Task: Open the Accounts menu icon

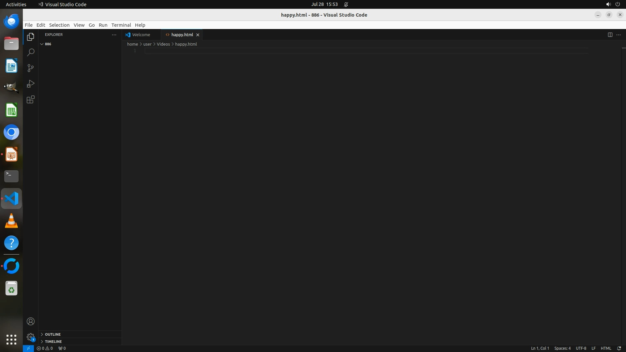Action: pyautogui.click(x=31, y=321)
